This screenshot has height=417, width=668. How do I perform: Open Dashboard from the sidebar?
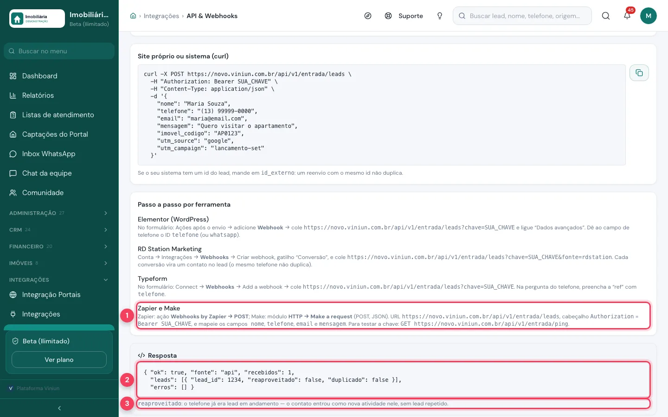[59, 76]
